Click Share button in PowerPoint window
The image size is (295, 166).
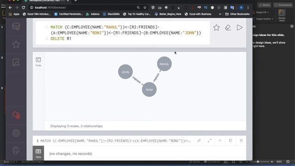[264, 5]
